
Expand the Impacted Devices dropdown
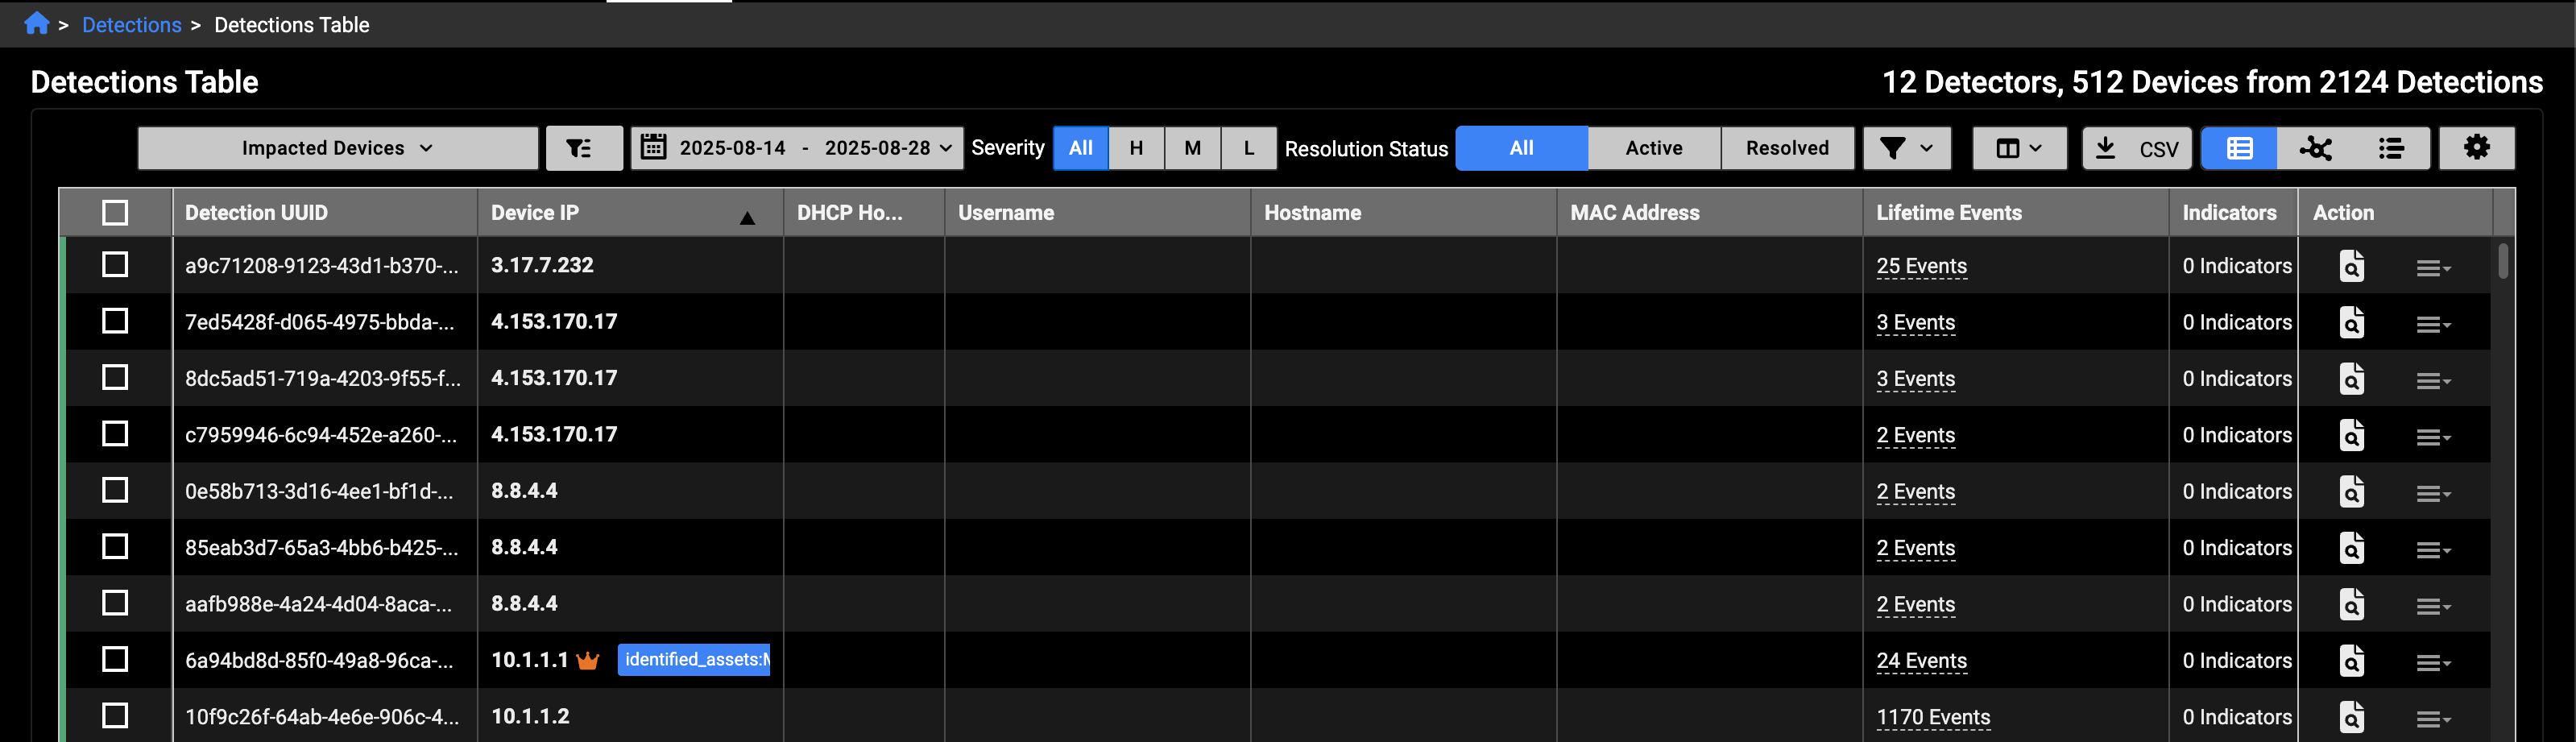(x=338, y=148)
